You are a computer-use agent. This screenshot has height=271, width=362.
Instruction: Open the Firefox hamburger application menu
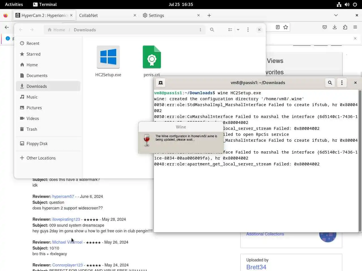(355, 27)
